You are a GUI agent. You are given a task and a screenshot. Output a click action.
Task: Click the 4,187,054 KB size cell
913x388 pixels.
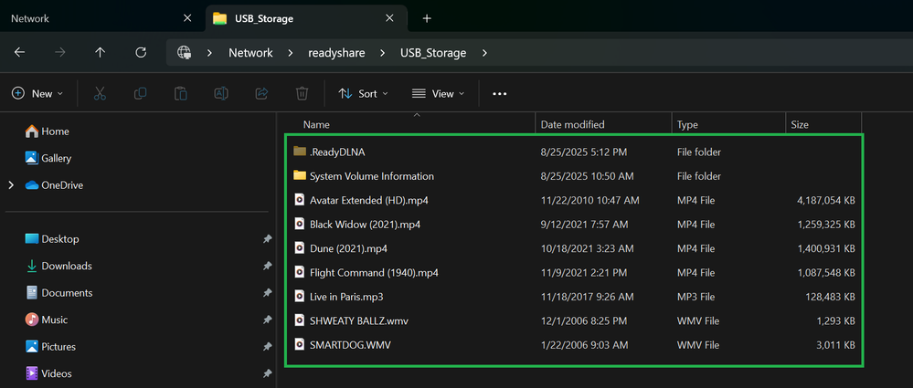tap(825, 200)
